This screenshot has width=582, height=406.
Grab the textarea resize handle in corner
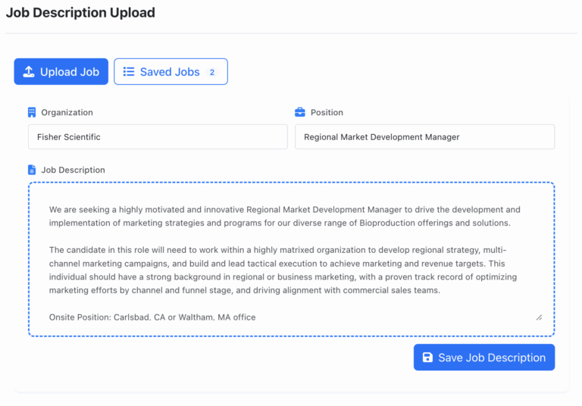pos(539,317)
